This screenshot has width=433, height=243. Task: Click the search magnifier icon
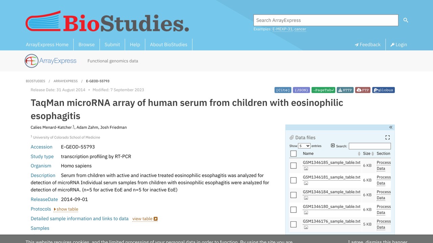click(x=406, y=20)
